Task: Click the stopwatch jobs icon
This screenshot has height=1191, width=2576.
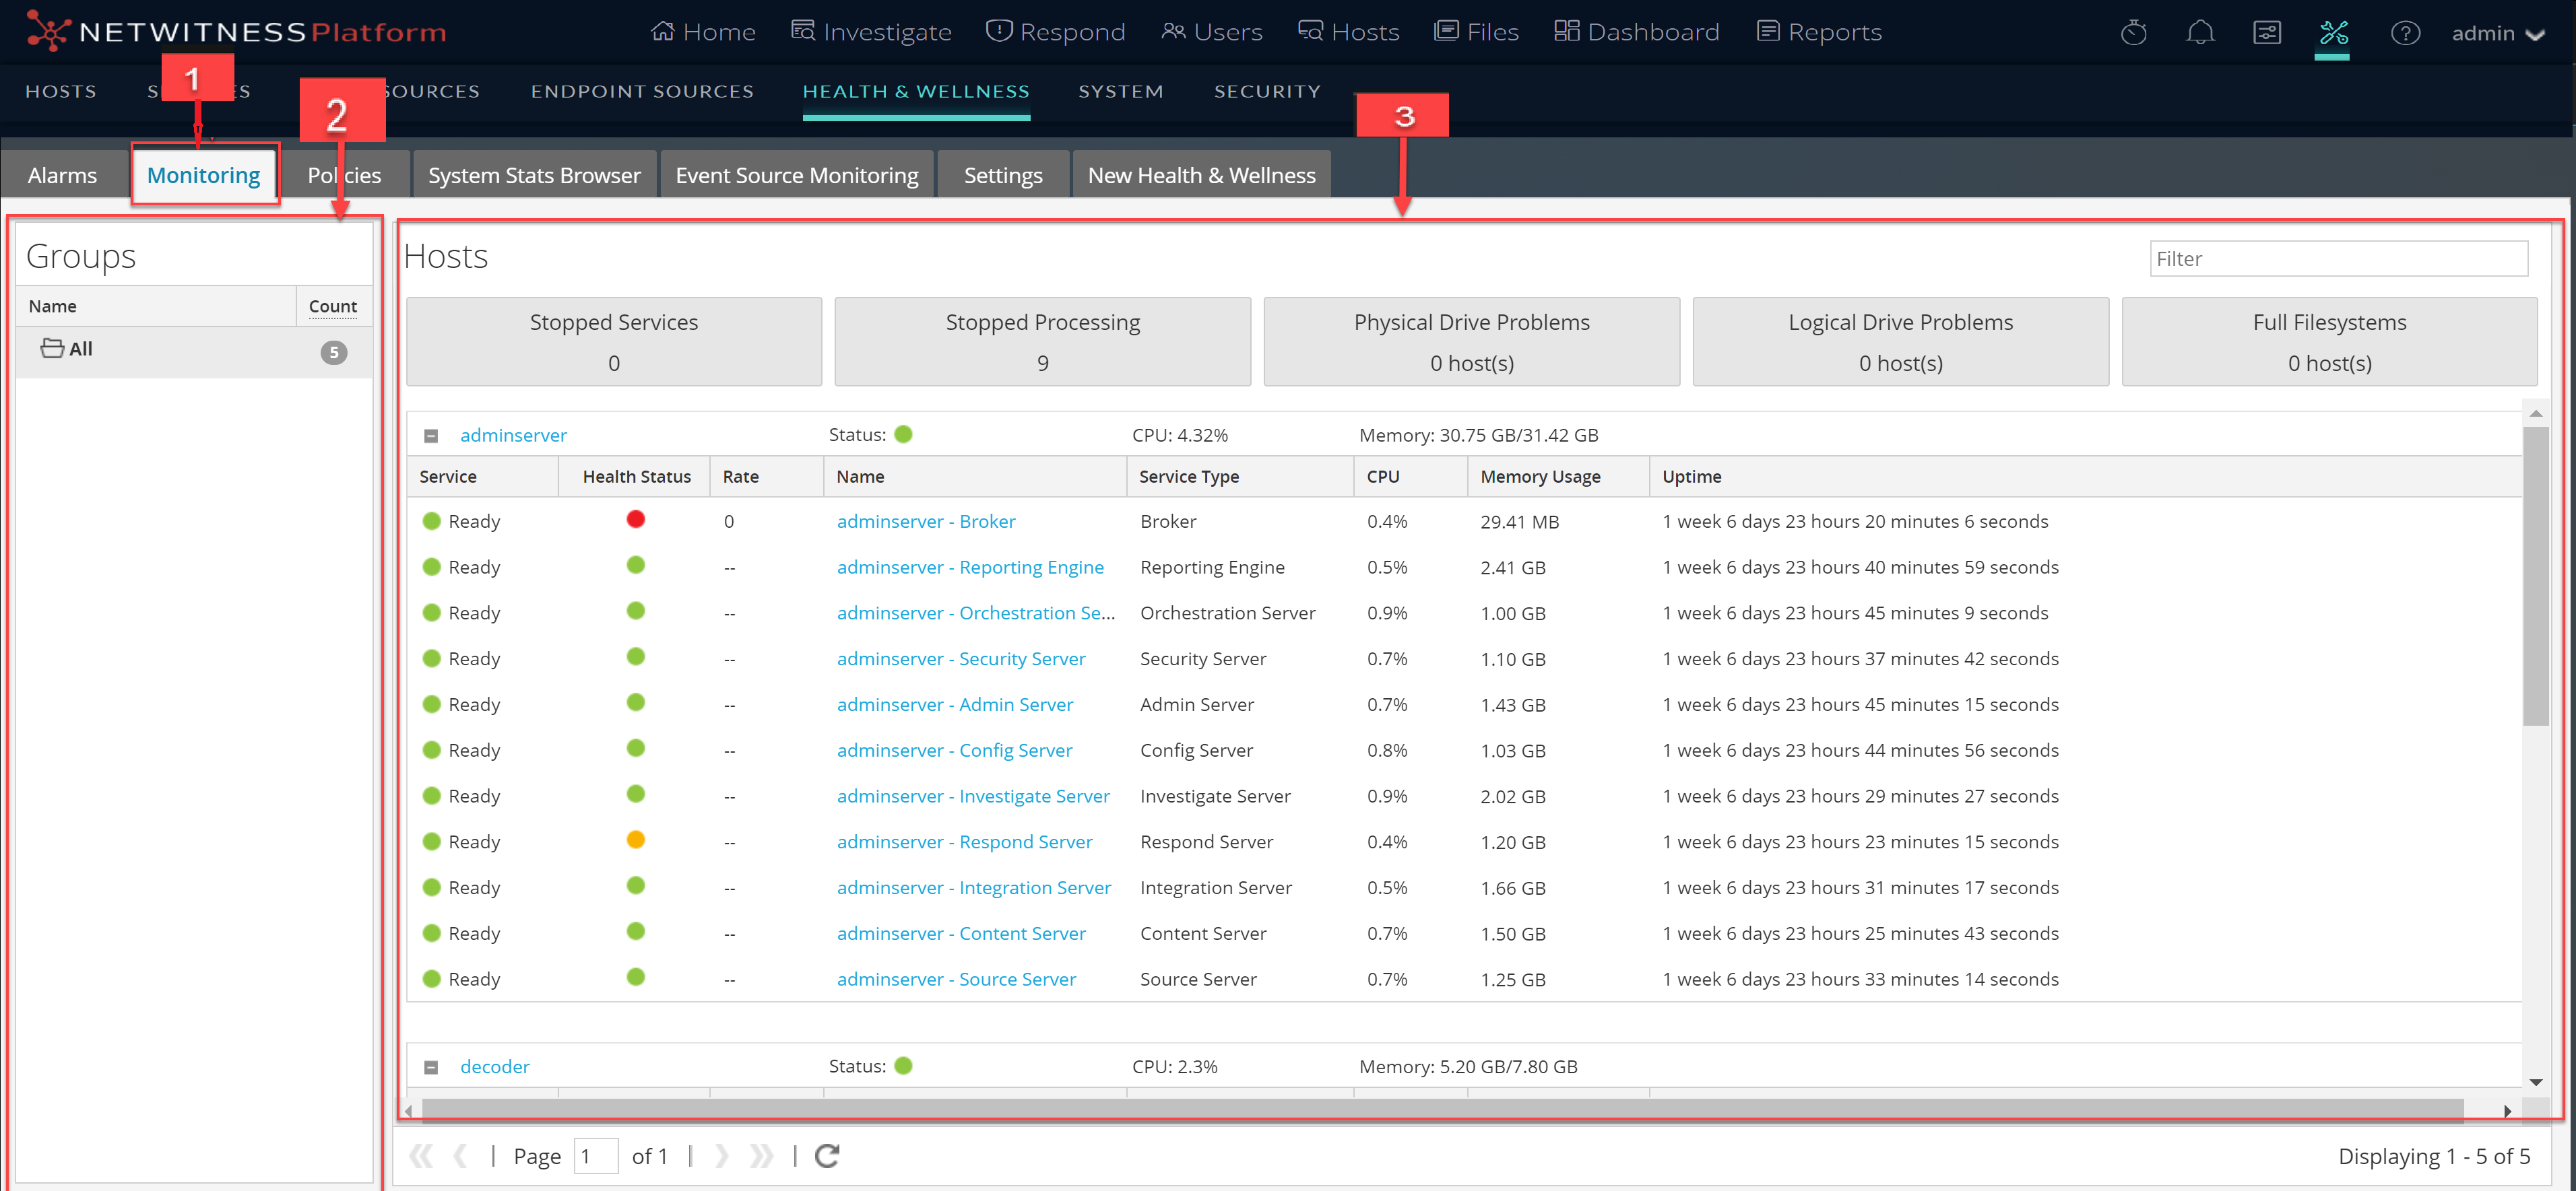Action: (2133, 33)
